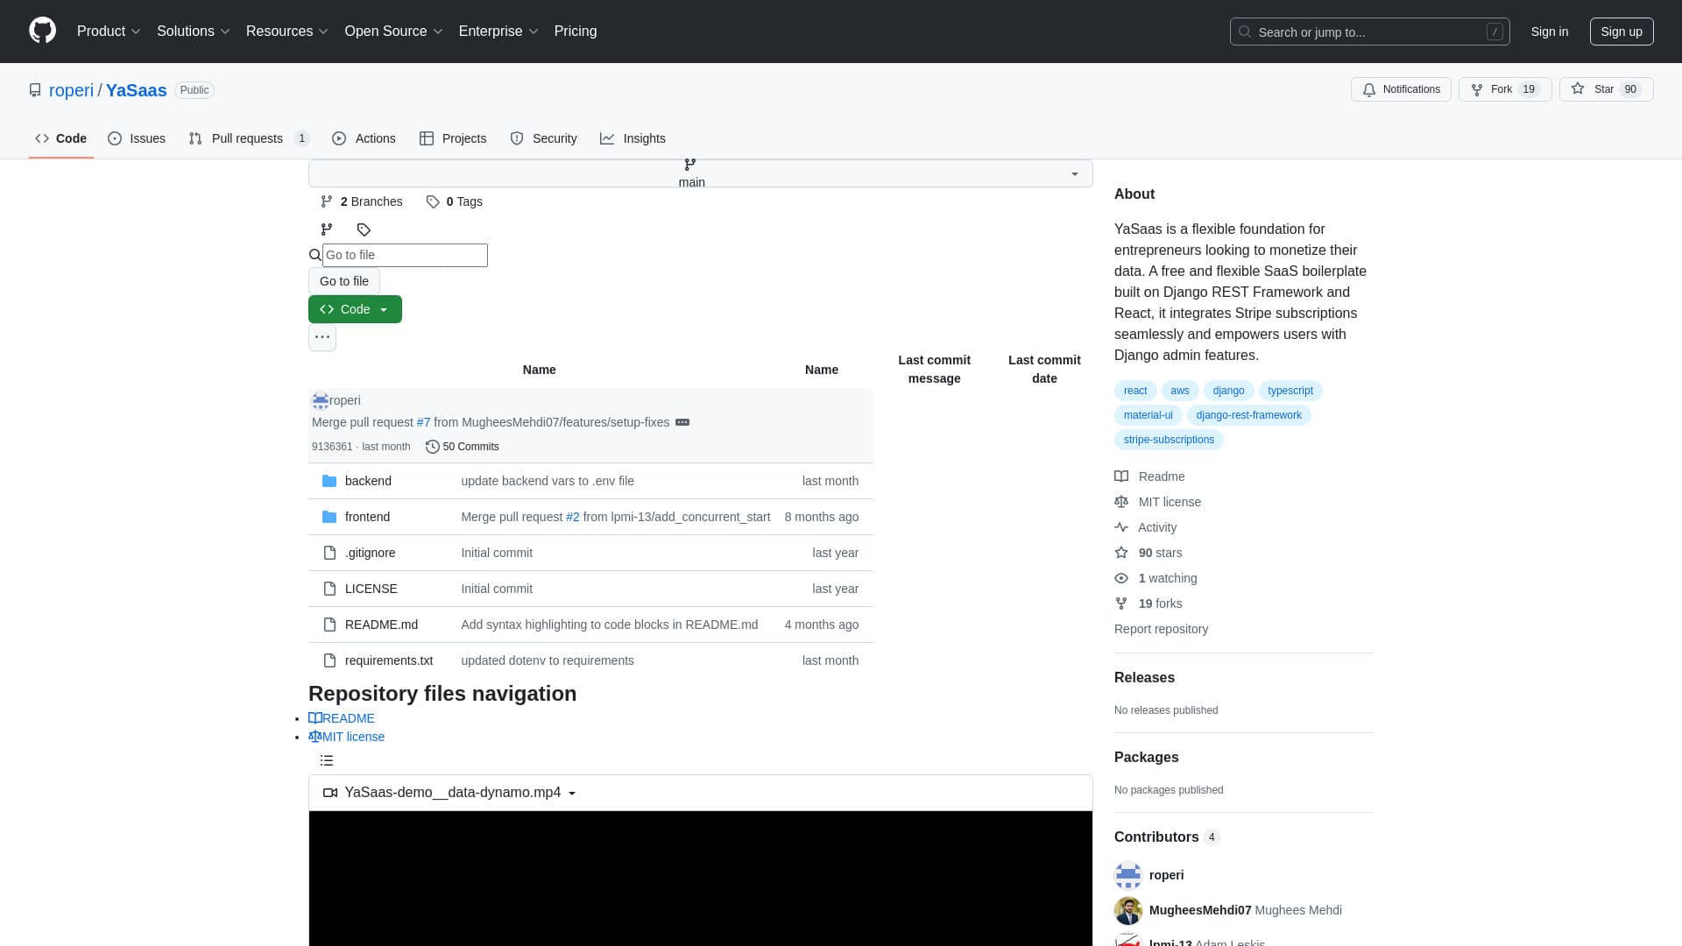1682x946 pixels.
Task: Click the scale icon by MIT license sidebar
Action: tap(1121, 502)
